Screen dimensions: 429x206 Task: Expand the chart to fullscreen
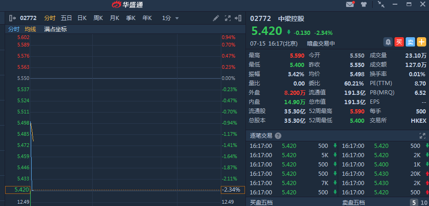(x=228, y=18)
